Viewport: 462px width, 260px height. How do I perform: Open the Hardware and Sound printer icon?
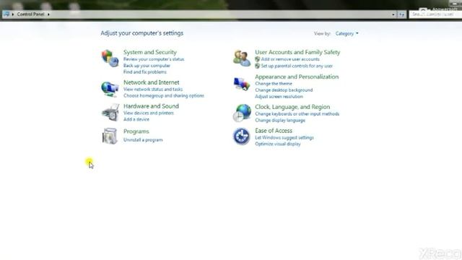click(x=110, y=113)
